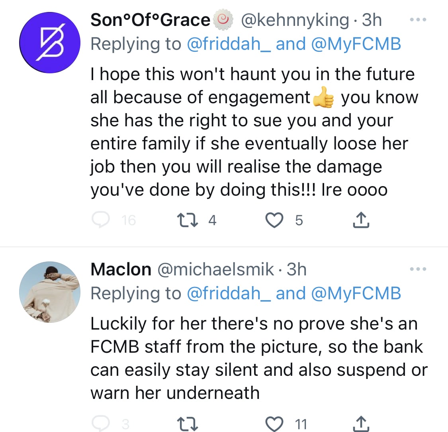This screenshot has height=432, width=448.
Task: Share Son°Of°Grace's tweet
Action: [361, 220]
